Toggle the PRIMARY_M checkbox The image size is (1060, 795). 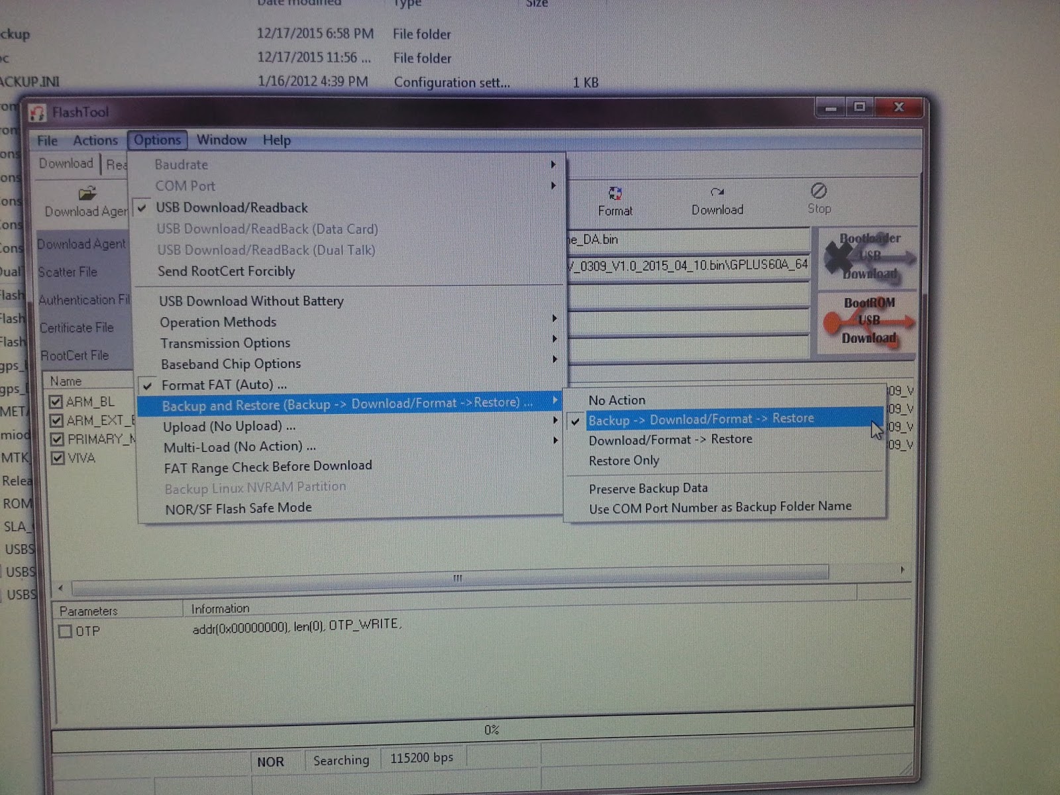point(57,439)
